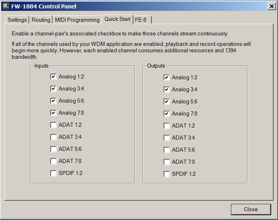Check Inputs ADAT 3:4
The width and height of the screenshot is (278, 220).
pos(53,137)
